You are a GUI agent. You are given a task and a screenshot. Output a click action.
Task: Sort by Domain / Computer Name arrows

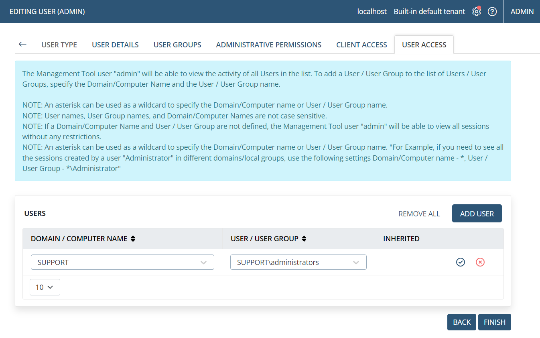click(x=133, y=239)
